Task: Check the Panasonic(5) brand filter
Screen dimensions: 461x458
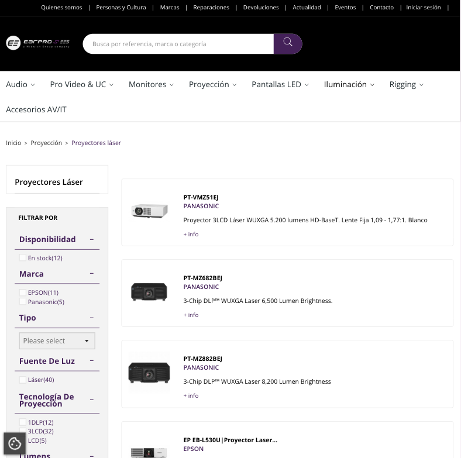Action: tap(23, 301)
